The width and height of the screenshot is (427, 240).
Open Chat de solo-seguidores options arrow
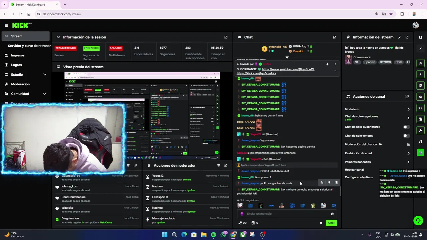point(408,118)
